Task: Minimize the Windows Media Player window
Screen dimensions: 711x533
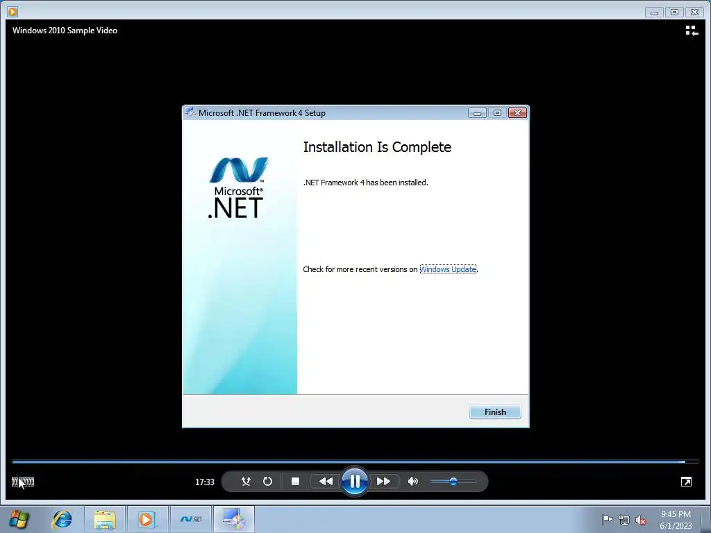Action: [654, 12]
